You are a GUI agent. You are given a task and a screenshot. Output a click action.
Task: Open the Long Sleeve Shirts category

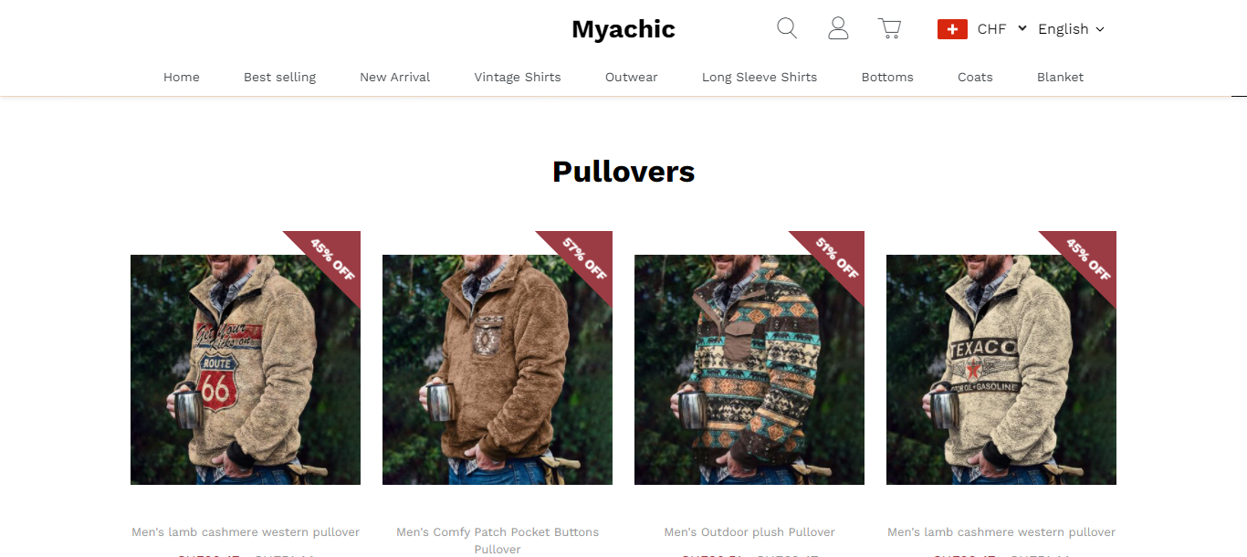[760, 78]
